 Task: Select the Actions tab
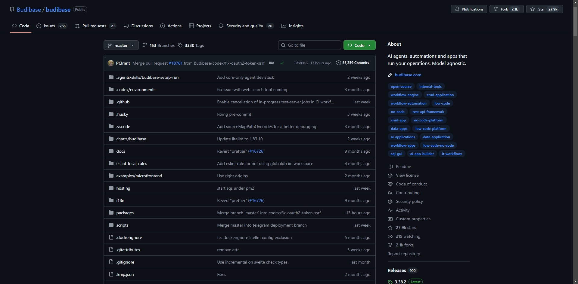tap(171, 26)
